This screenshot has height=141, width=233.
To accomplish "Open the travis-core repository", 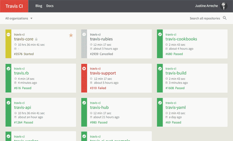I will tap(24, 39).
